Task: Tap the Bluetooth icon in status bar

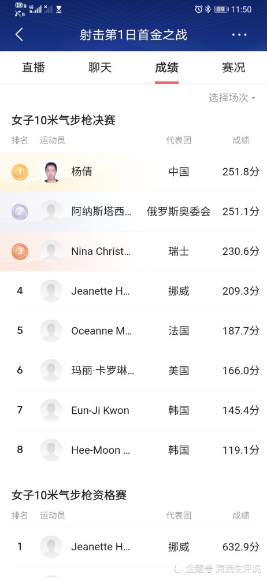Action: point(208,9)
